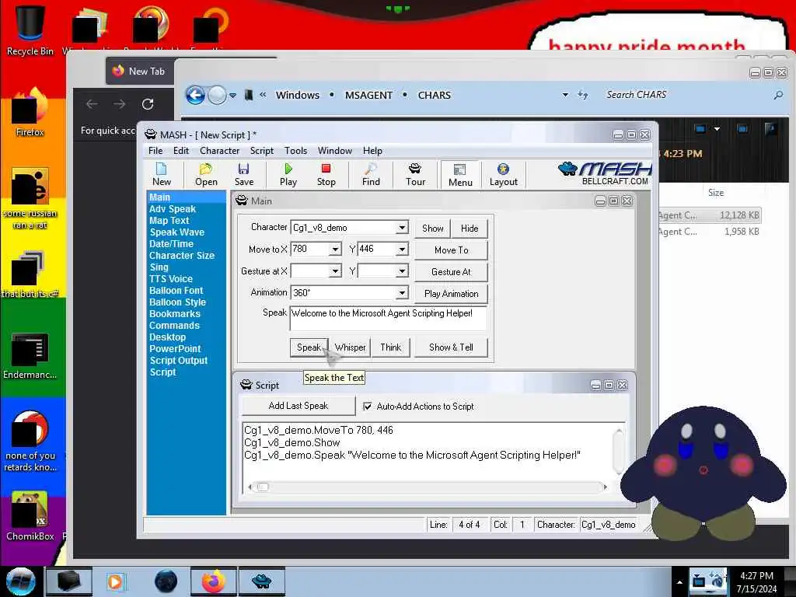Click the Whisper button
This screenshot has height=597, width=796.
(351, 347)
